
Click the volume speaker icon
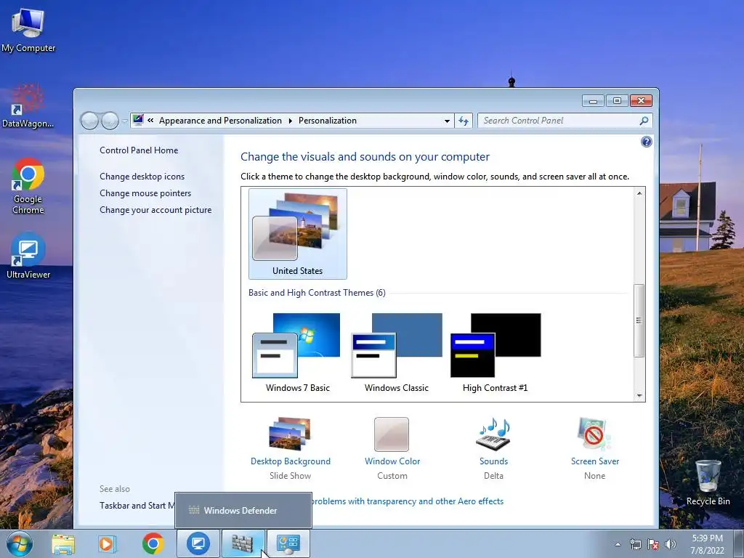click(671, 544)
